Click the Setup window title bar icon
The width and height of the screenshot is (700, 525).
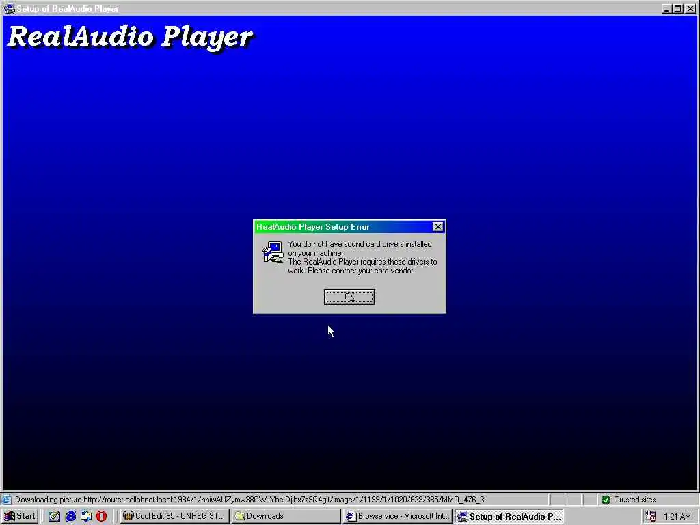pyautogui.click(x=9, y=8)
